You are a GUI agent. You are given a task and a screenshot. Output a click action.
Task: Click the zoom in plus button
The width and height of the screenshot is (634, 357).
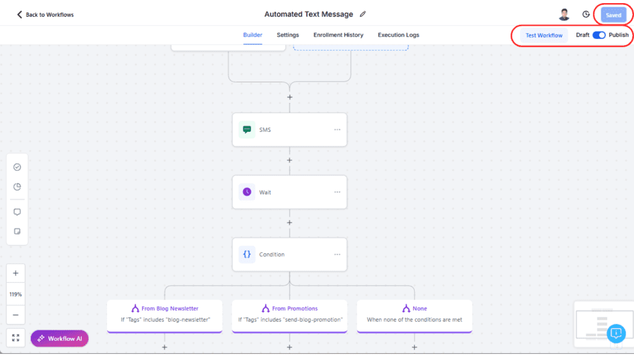pos(15,273)
